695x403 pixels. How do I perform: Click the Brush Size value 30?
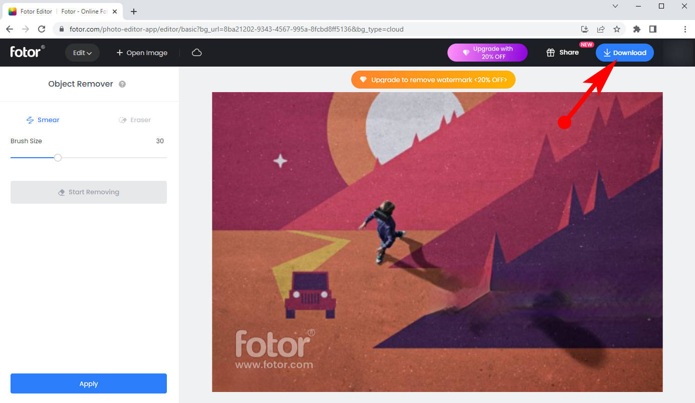[x=160, y=141]
